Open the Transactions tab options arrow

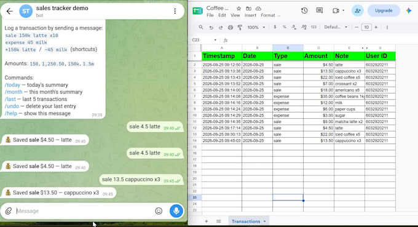(x=264, y=221)
